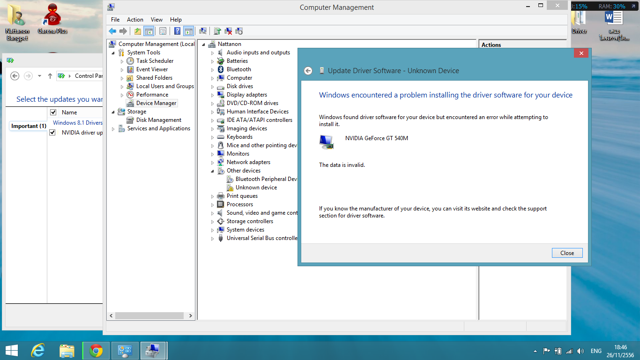
Task: Click the network signal tray icon
Action: pyautogui.click(x=569, y=351)
